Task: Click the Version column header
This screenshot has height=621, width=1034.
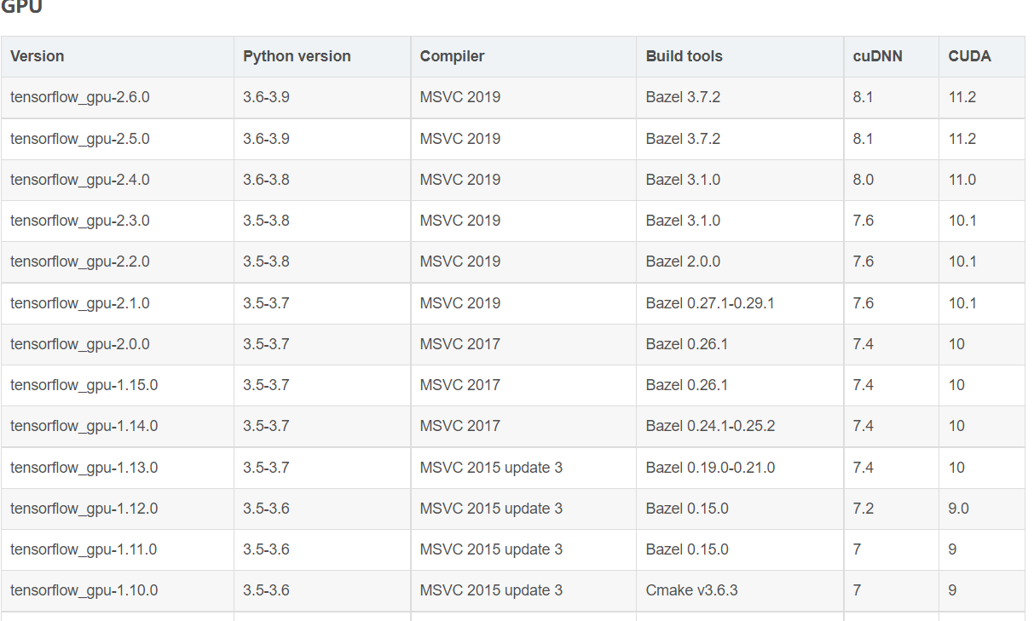Action: click(x=118, y=56)
